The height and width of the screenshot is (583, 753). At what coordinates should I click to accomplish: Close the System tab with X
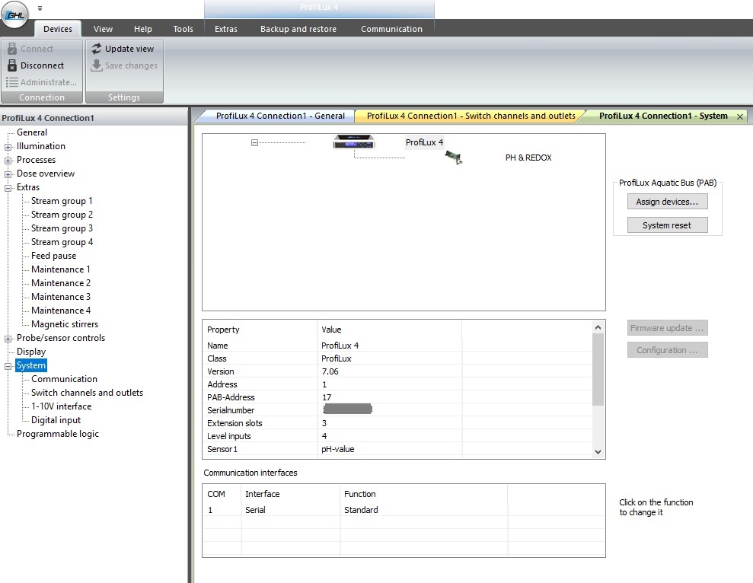(740, 116)
